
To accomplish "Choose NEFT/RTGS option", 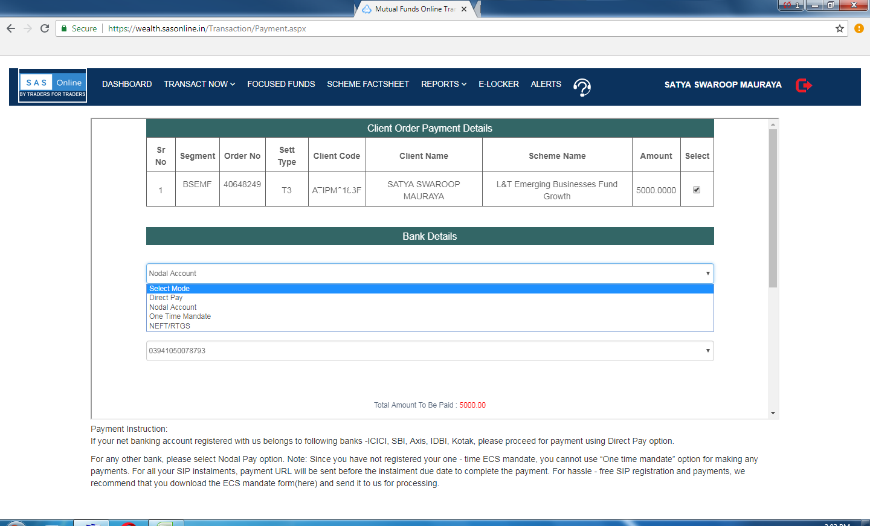I will (430, 326).
